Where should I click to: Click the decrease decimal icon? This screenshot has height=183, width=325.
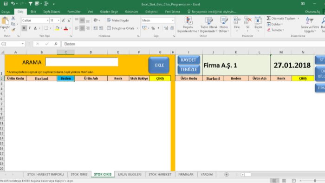(172, 28)
